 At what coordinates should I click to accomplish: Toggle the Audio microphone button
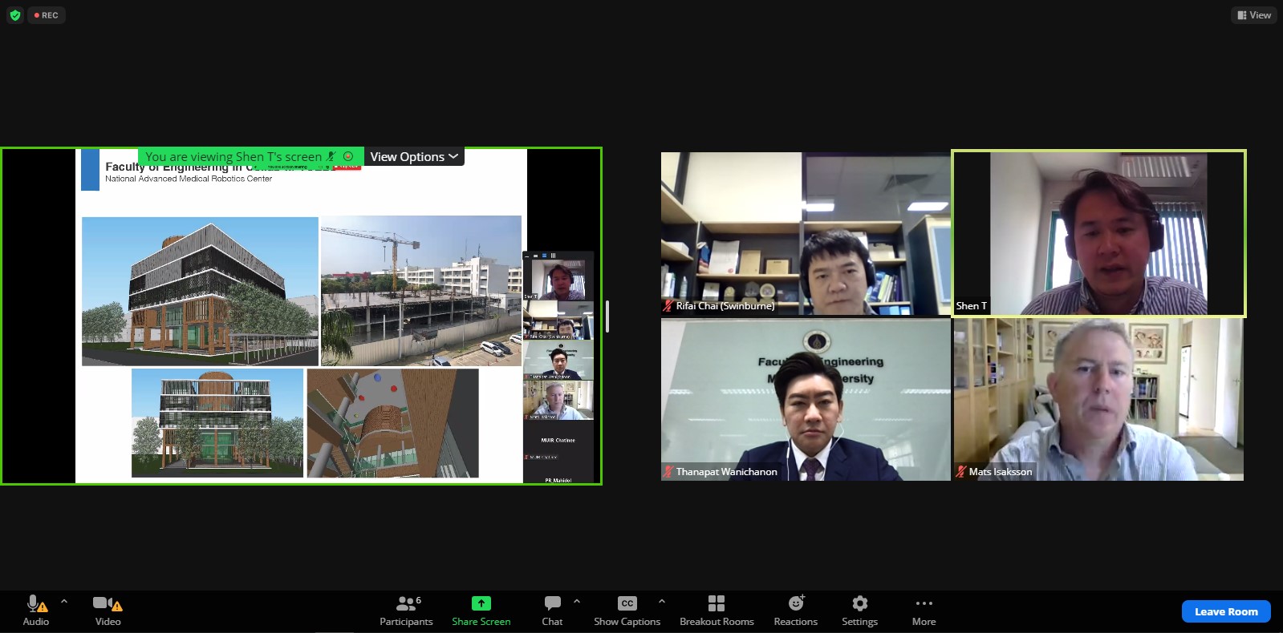[35, 611]
